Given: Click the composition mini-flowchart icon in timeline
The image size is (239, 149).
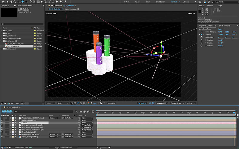Looking at the screenshot, I should click(x=76, y=112).
